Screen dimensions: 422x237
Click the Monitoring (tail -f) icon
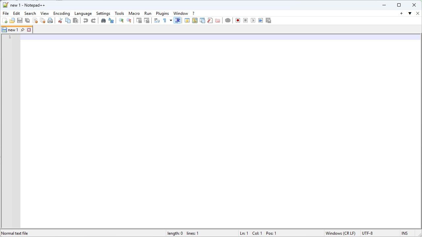(x=228, y=20)
